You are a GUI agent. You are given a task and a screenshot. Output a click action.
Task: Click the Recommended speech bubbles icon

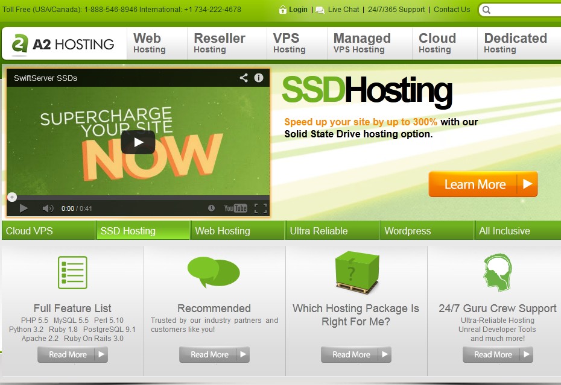point(214,272)
